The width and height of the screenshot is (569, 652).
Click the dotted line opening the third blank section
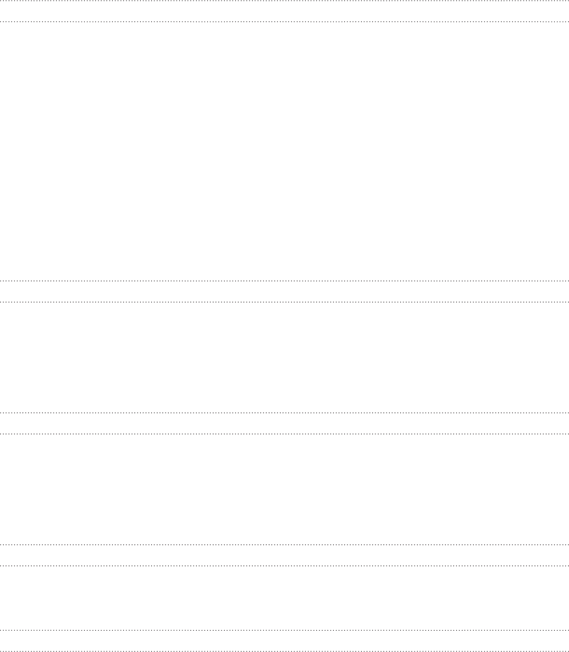(x=284, y=434)
